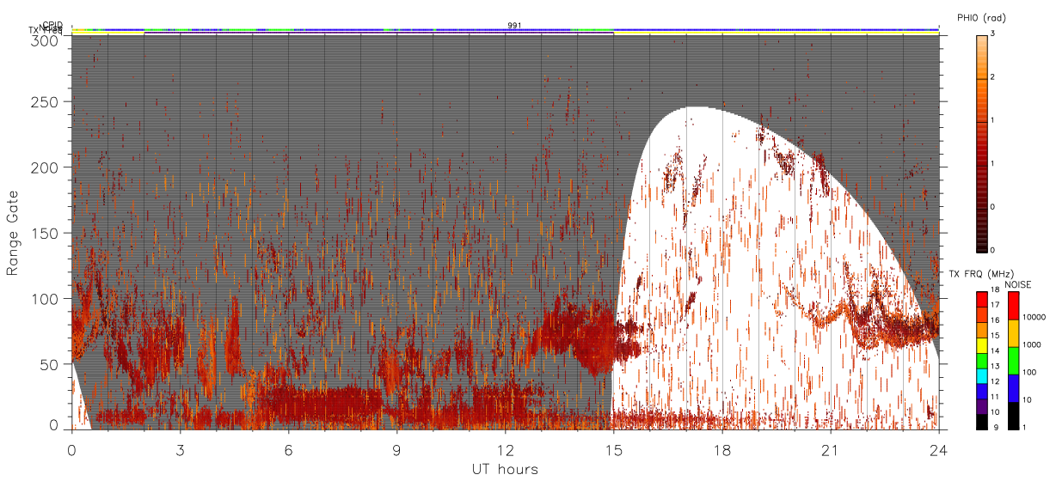
Task: Select the green swatch in TX FRQ legend
Action: (x=981, y=361)
